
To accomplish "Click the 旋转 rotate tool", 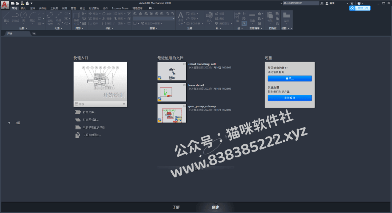I will click(x=107, y=13).
